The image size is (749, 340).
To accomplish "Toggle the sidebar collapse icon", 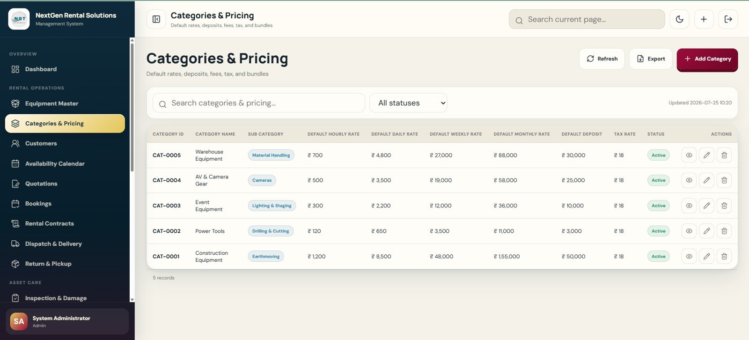I will (x=156, y=19).
